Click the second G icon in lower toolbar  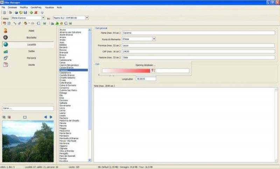(66, 23)
